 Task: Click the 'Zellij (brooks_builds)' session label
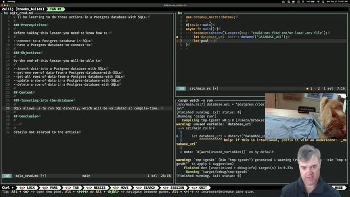[x=23, y=9]
